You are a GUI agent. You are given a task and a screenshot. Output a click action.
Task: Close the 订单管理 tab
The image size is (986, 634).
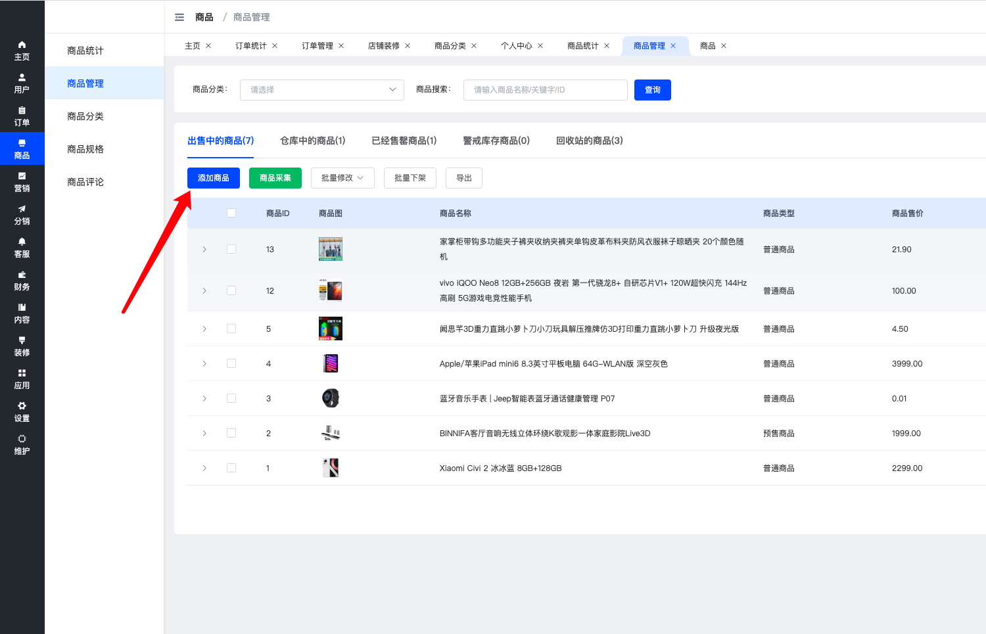341,46
